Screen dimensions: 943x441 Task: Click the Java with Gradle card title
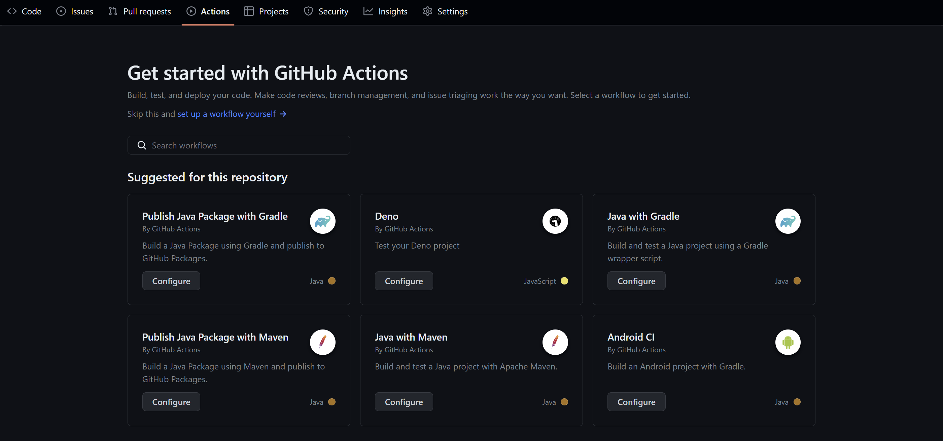(x=643, y=216)
